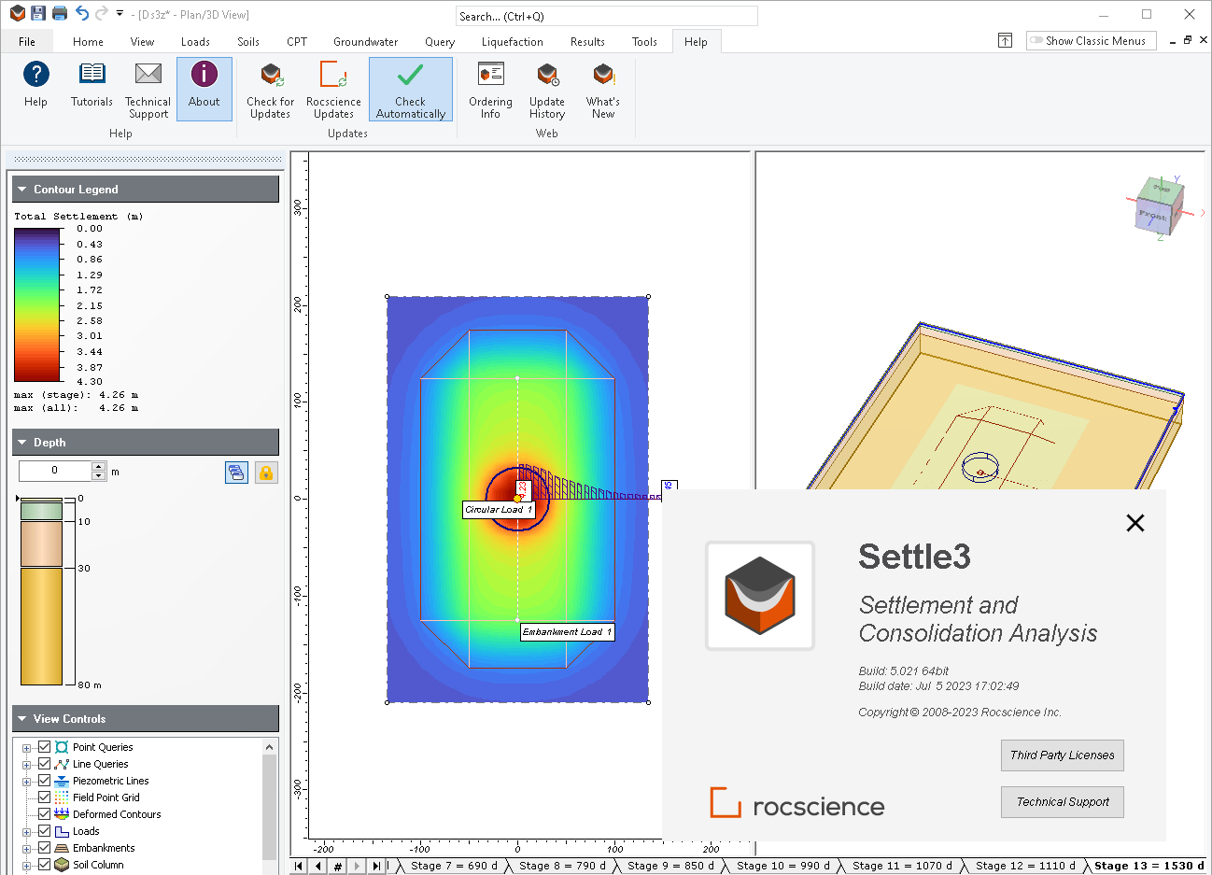This screenshot has width=1212, height=875.
Task: Close the About Settle3 dialog
Action: [1135, 523]
